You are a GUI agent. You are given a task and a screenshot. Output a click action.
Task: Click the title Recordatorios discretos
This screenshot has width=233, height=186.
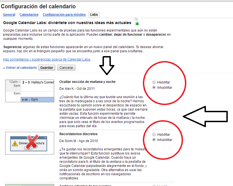[x=78, y=134]
